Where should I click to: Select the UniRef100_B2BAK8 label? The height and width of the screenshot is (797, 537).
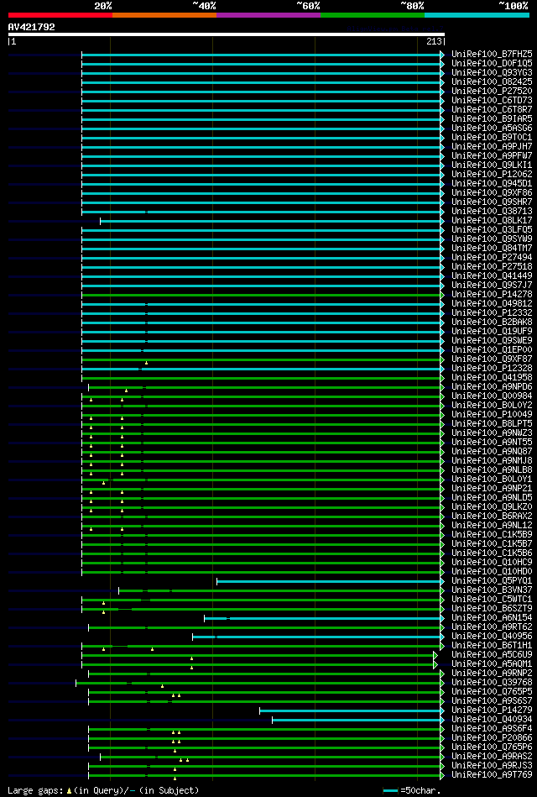[492, 322]
